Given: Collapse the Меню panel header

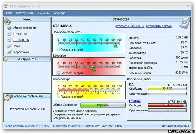Looking at the screenshot, I should click(x=27, y=19).
